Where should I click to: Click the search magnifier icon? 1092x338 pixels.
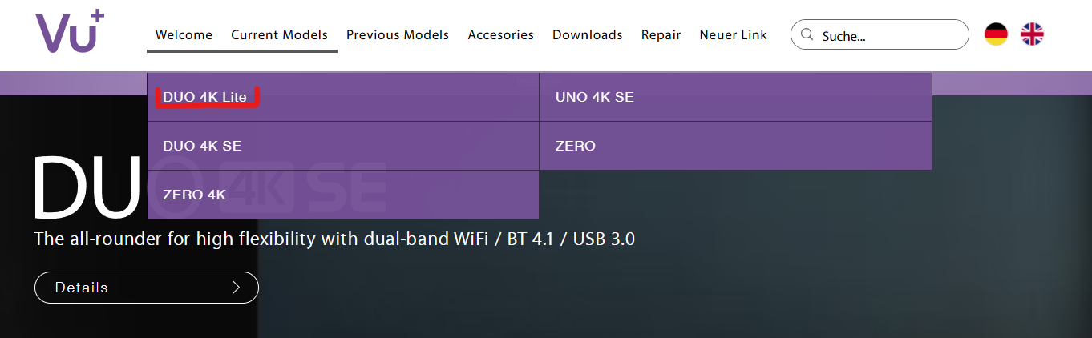pos(807,35)
